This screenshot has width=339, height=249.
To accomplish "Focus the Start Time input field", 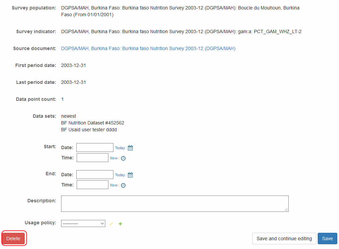I will (x=93, y=158).
